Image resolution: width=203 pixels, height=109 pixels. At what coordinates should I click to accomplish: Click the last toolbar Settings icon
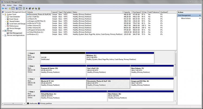(x=39, y=9)
